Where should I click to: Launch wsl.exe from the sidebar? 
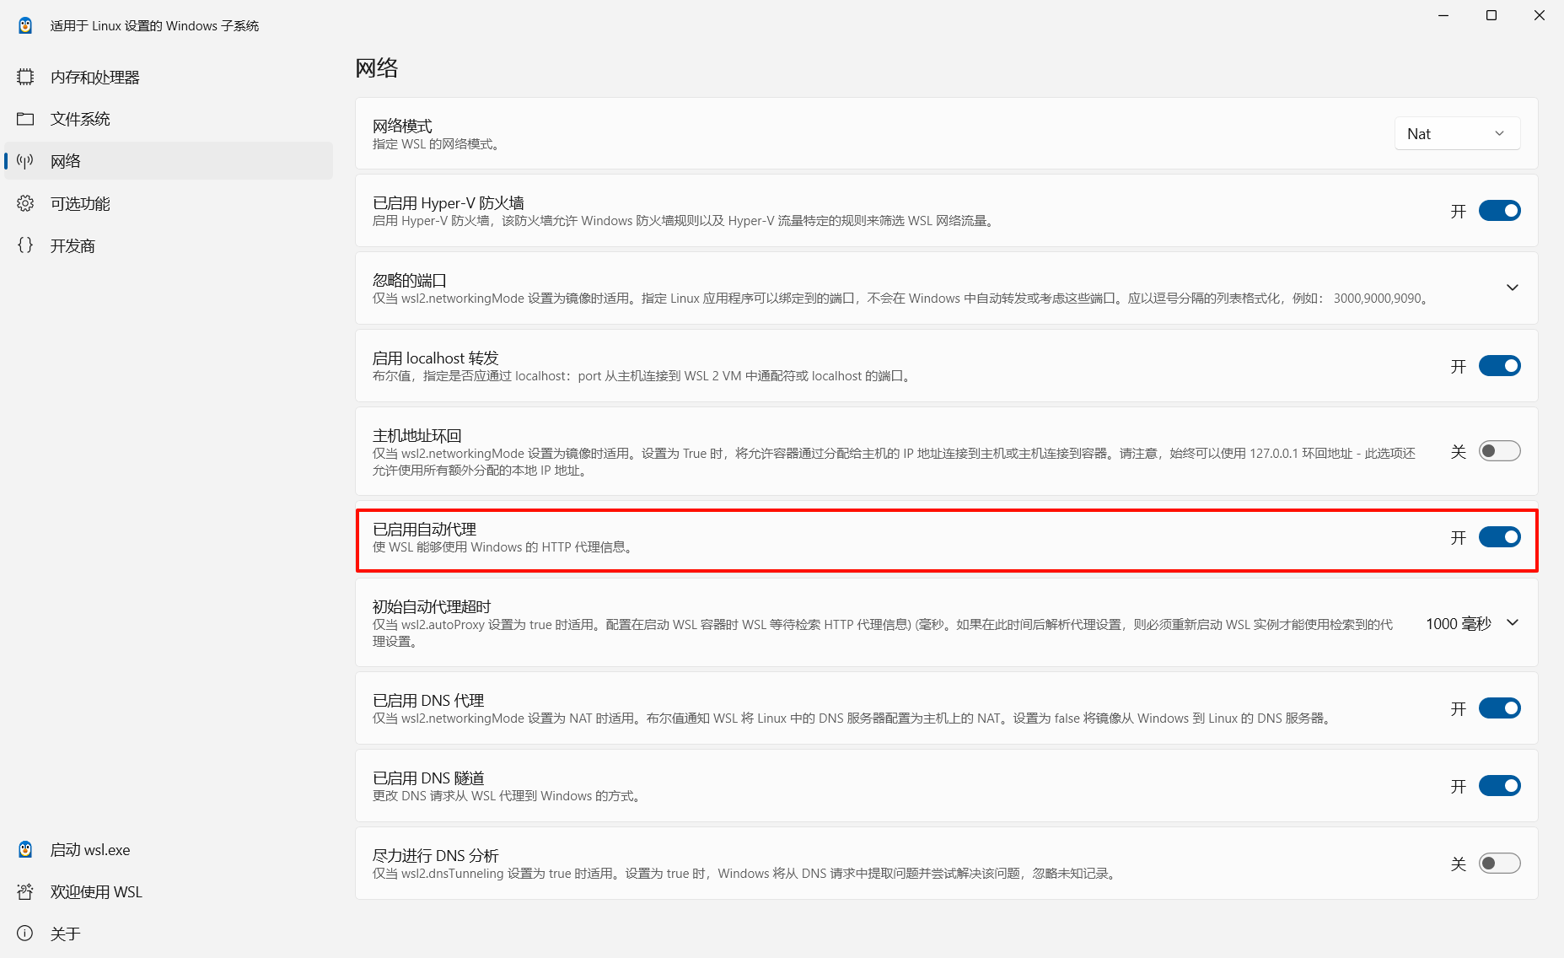pyautogui.click(x=169, y=849)
